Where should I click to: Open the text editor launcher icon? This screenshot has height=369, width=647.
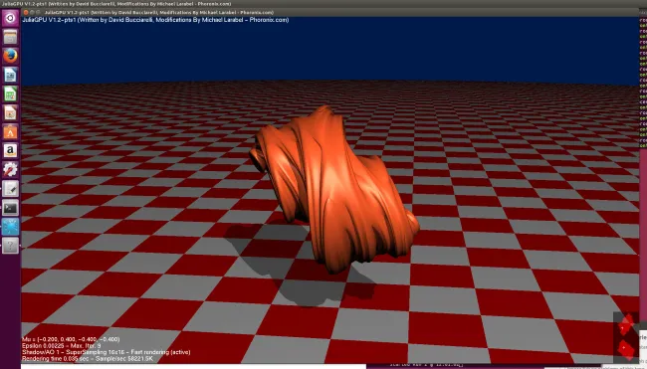point(10,189)
